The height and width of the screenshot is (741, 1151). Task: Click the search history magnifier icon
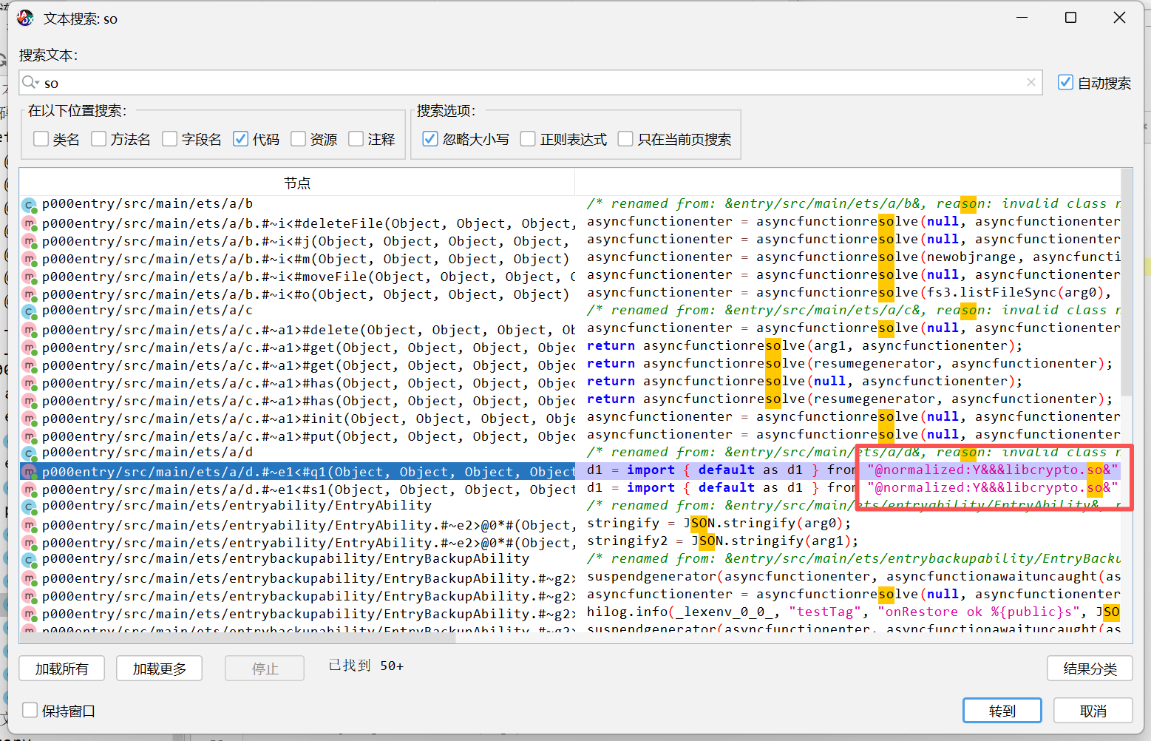tap(31, 82)
